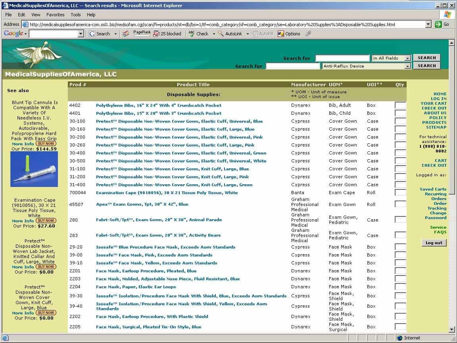The image size is (457, 343).
Task: Open the File menu
Action: point(8,15)
